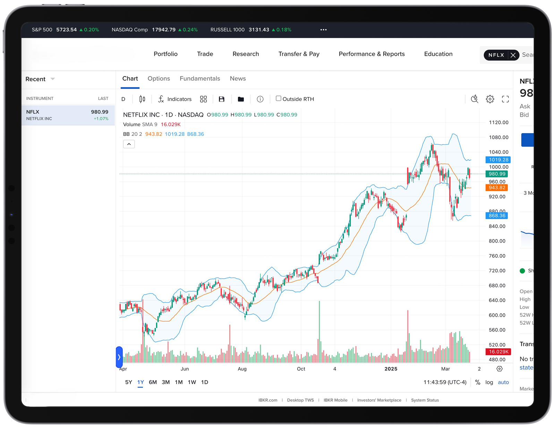Switch to the News tab
Screen dimensions: 555x429
238,79
